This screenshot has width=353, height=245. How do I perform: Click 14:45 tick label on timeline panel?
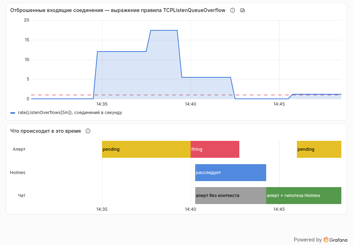tap(279, 209)
